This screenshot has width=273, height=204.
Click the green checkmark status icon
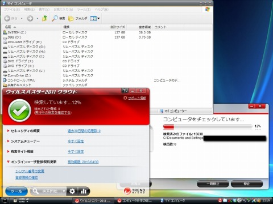19,110
